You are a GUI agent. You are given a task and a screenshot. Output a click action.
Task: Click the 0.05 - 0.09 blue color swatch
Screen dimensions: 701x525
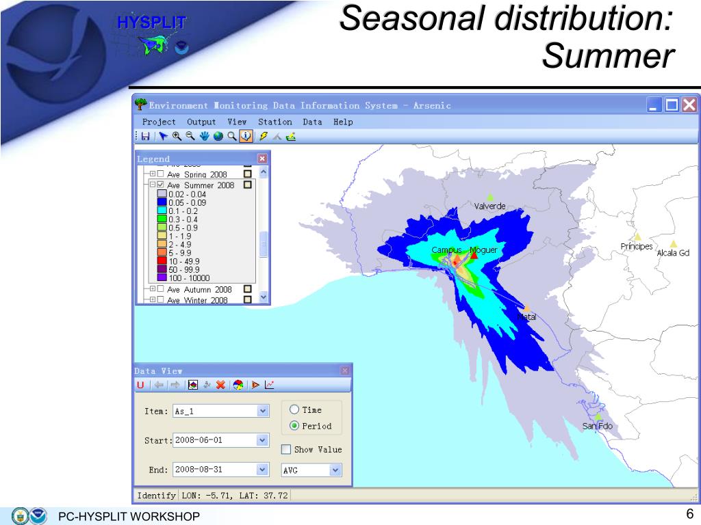coord(162,202)
